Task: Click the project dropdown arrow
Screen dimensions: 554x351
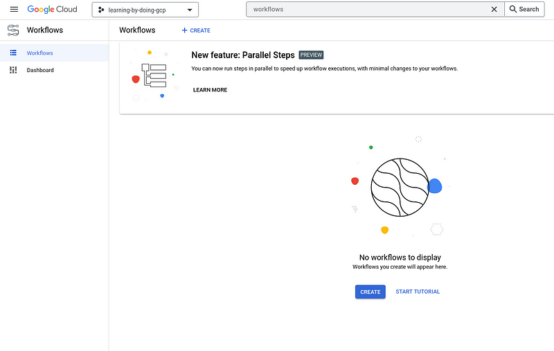Action: 190,10
